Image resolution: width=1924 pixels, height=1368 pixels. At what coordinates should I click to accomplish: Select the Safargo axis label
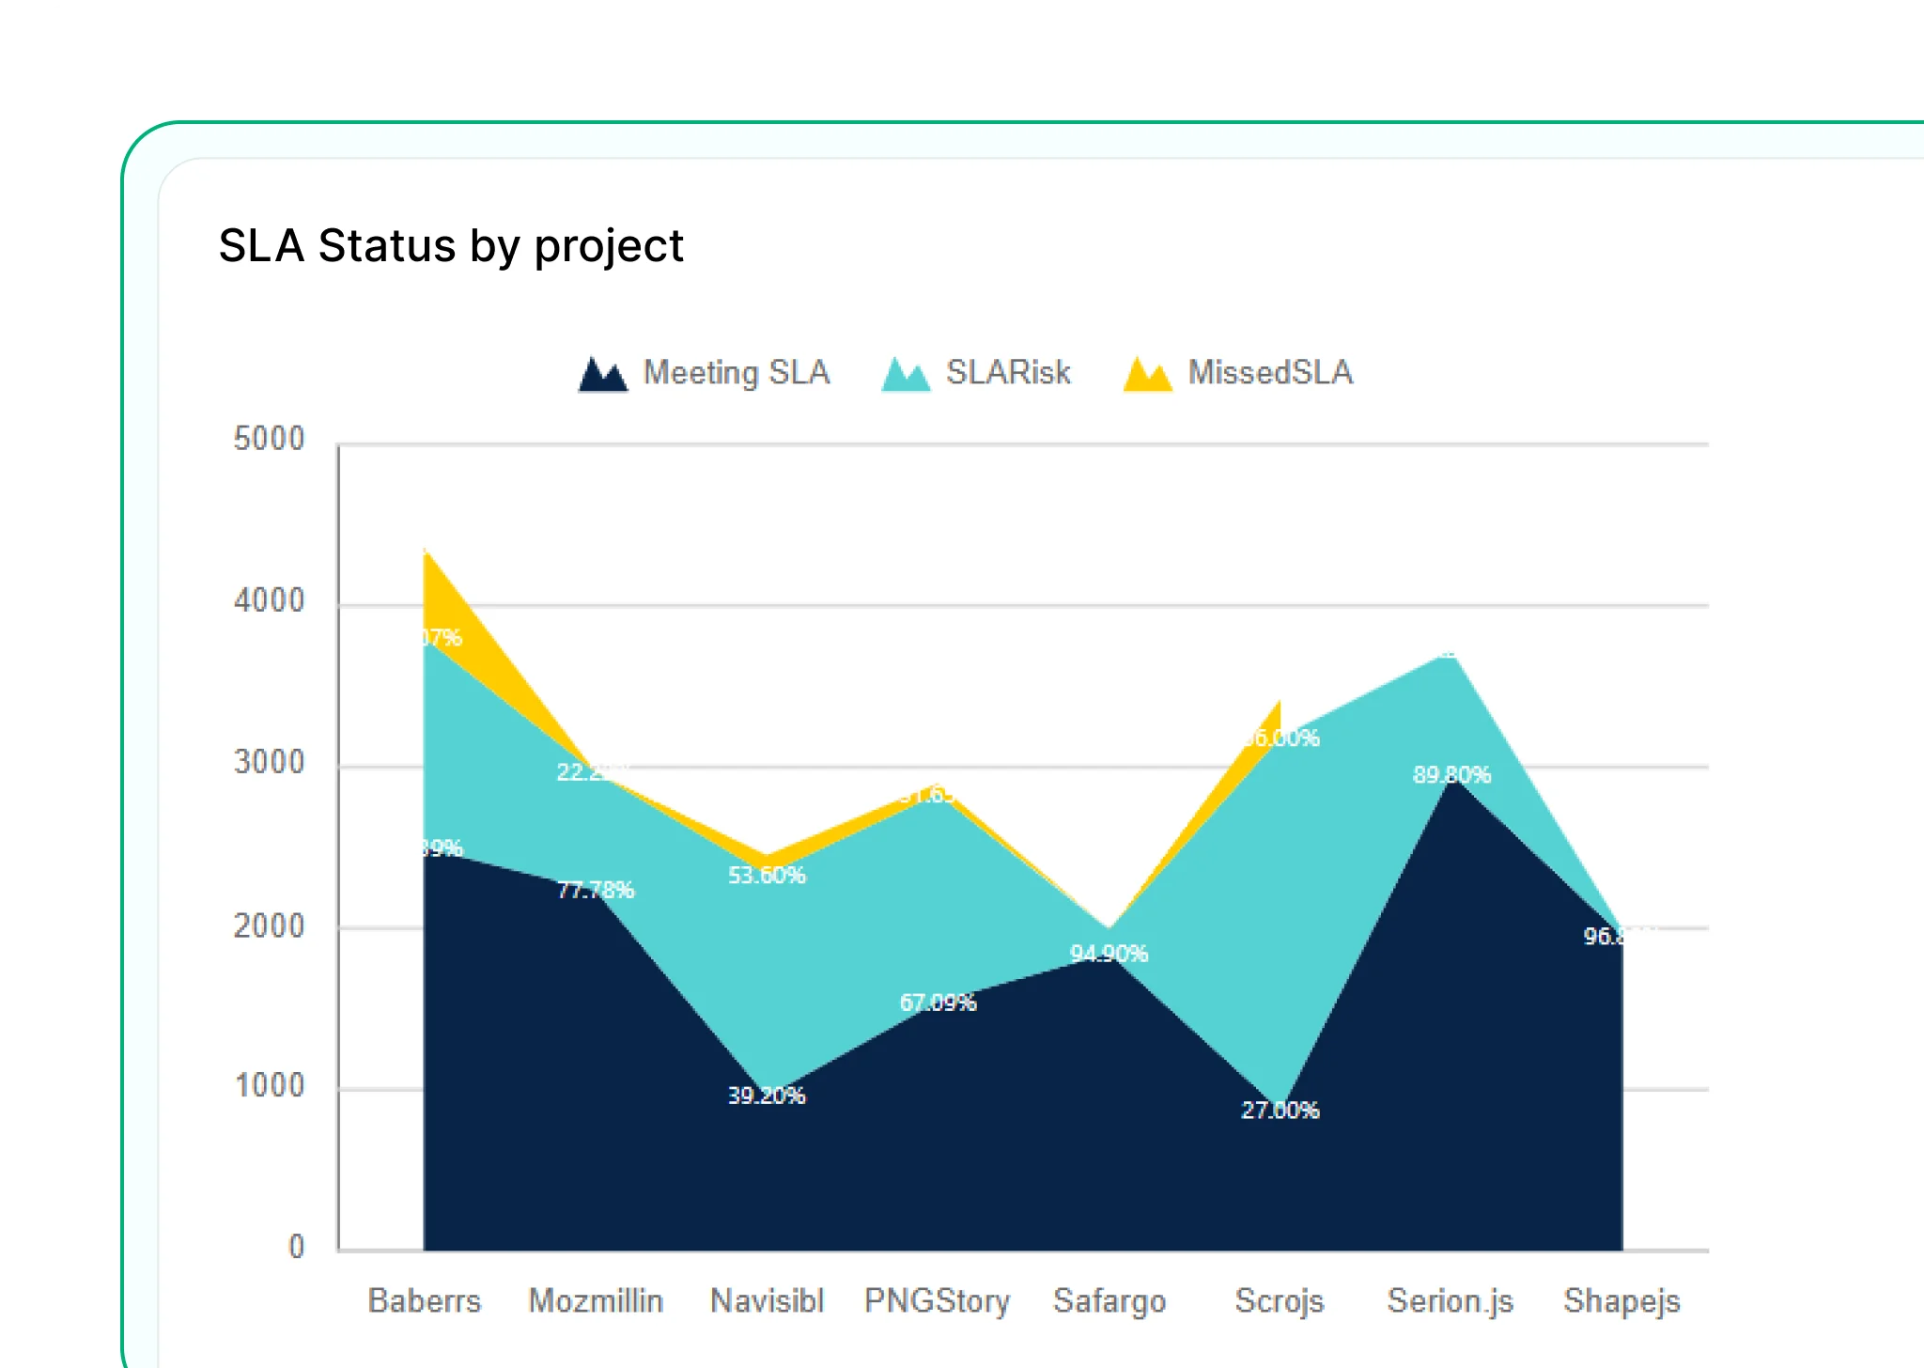point(1109,1300)
